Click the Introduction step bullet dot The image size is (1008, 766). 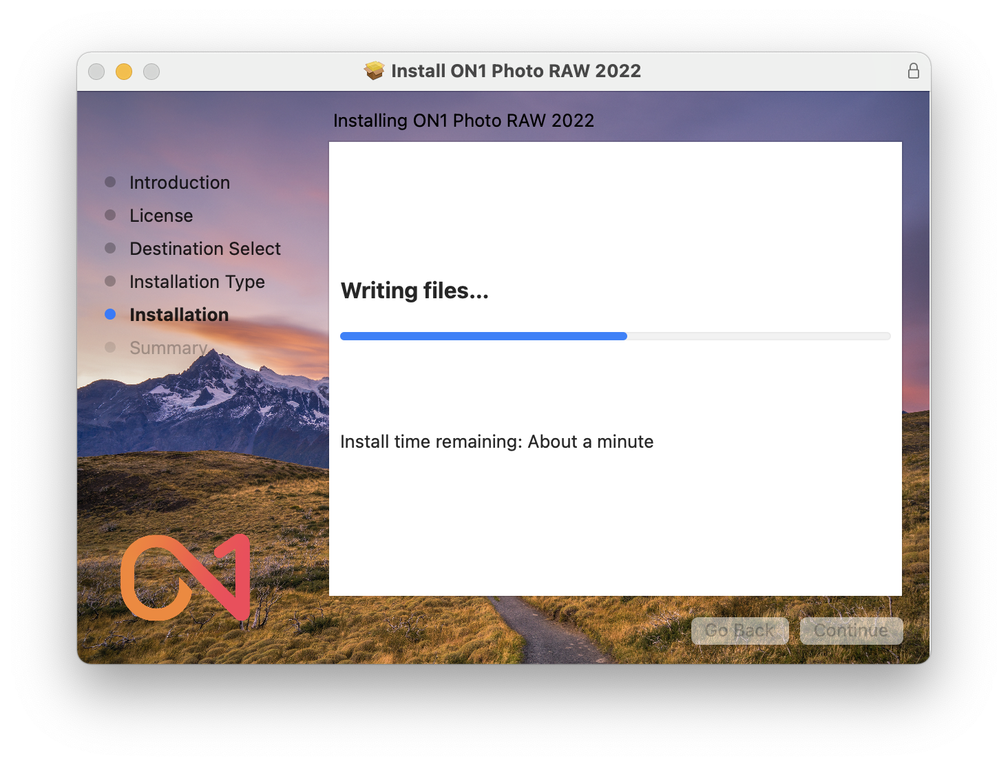110,183
